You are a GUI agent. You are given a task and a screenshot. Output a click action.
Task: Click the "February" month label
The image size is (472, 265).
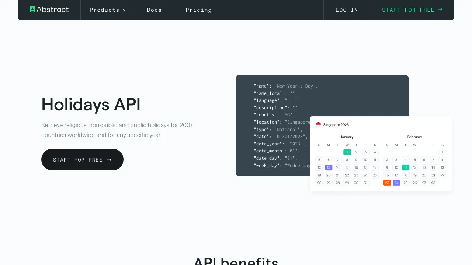415,137
